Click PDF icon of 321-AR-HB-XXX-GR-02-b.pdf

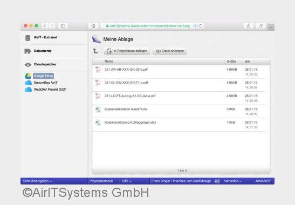[98, 70]
